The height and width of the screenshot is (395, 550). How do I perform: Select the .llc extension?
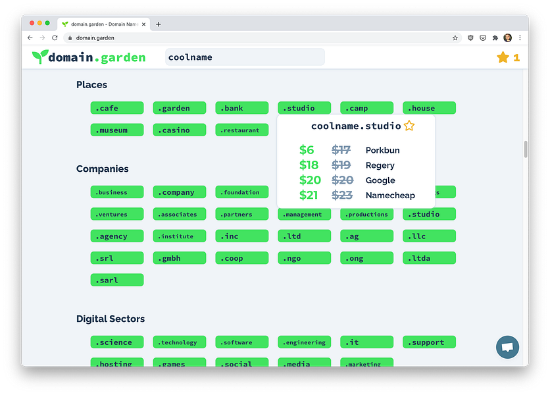(430, 236)
